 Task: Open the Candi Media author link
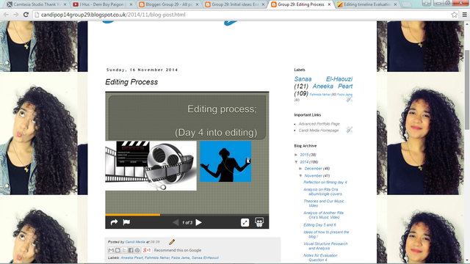(135, 242)
